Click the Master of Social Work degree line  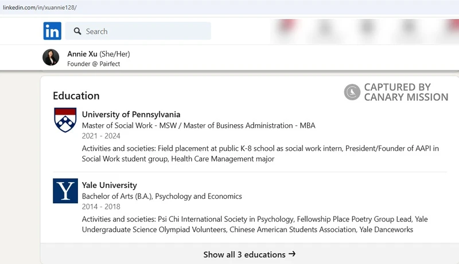point(199,125)
